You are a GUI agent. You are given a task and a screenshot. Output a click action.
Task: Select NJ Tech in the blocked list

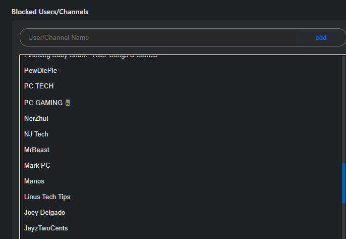[36, 134]
